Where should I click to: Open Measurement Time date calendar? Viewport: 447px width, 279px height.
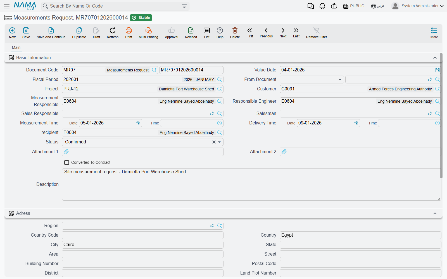(138, 123)
